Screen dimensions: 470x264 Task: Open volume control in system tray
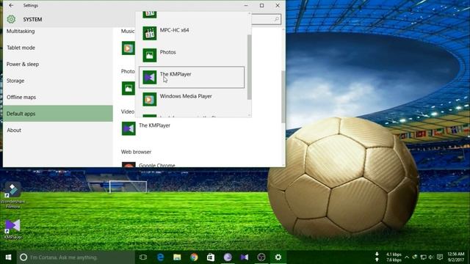click(x=431, y=257)
